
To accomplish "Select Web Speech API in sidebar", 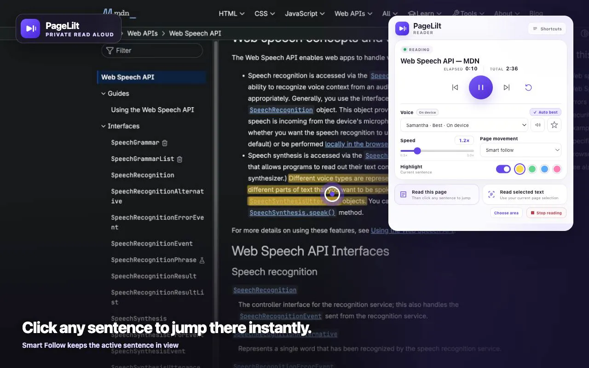I will [x=151, y=77].
